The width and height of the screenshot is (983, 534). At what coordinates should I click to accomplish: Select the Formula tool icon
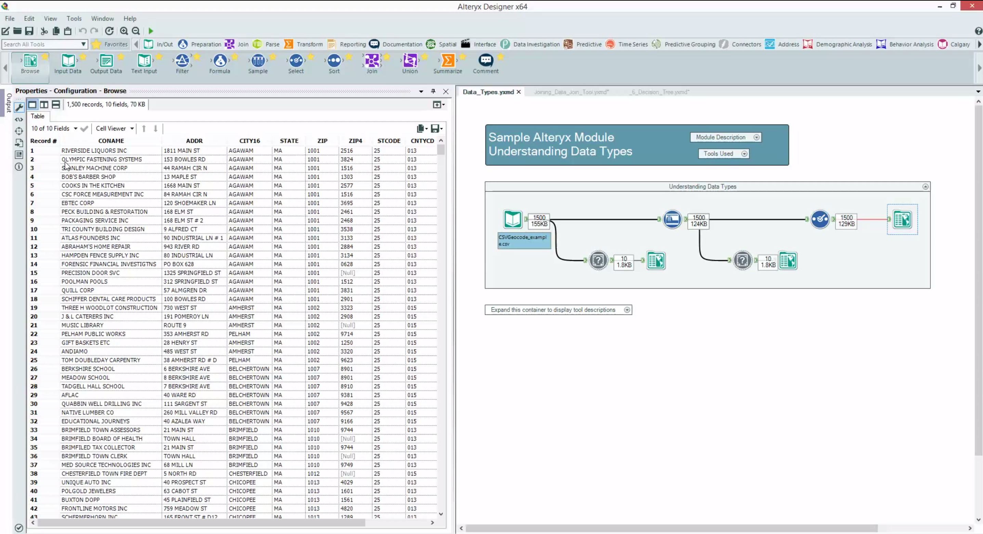[220, 61]
